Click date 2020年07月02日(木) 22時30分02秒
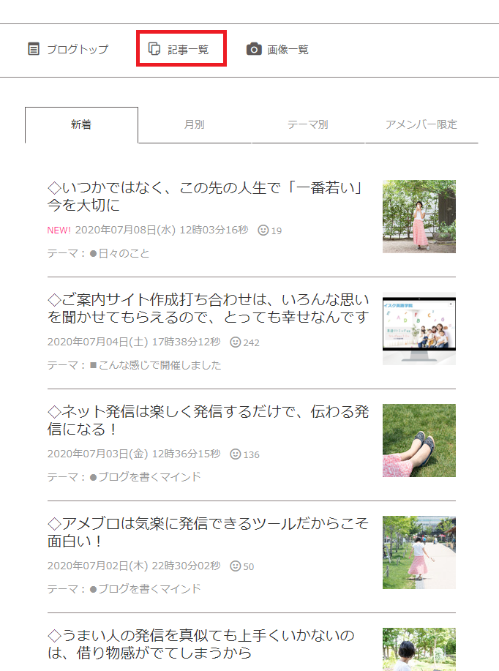499x671 pixels. point(134,566)
